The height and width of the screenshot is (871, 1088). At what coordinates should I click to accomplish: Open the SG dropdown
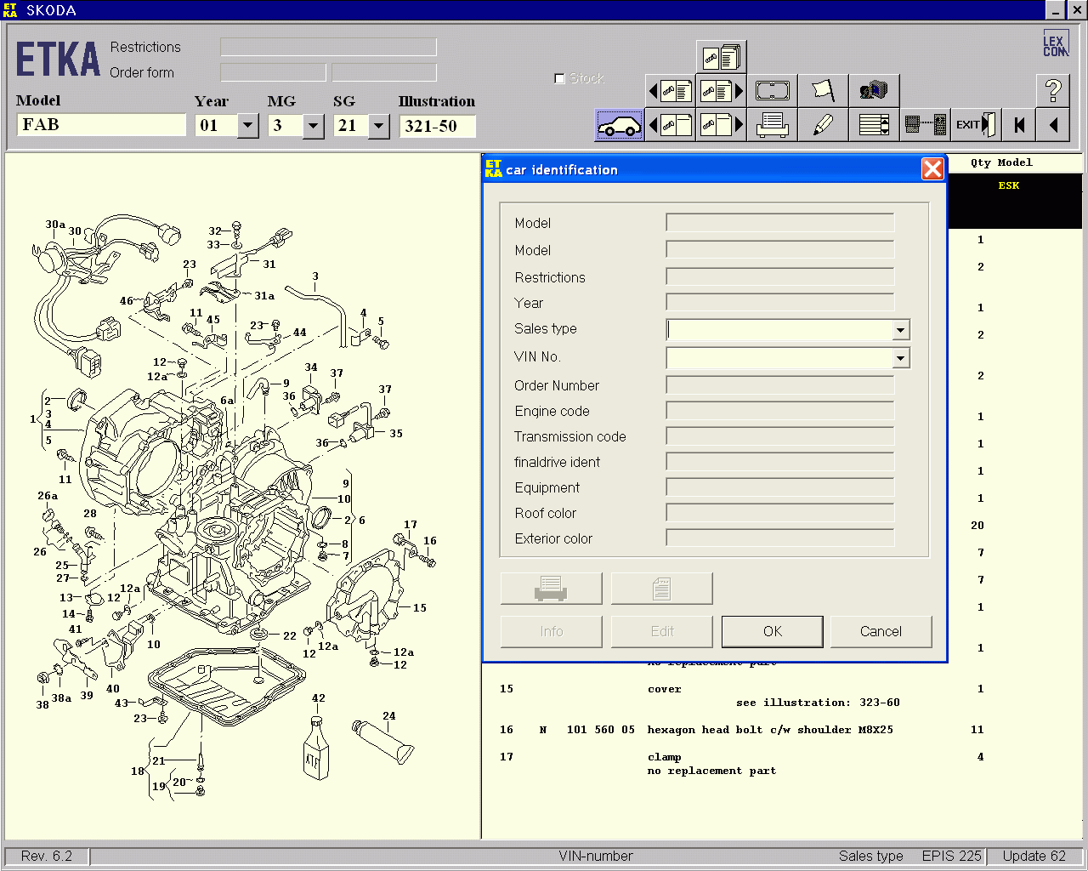pyautogui.click(x=379, y=126)
